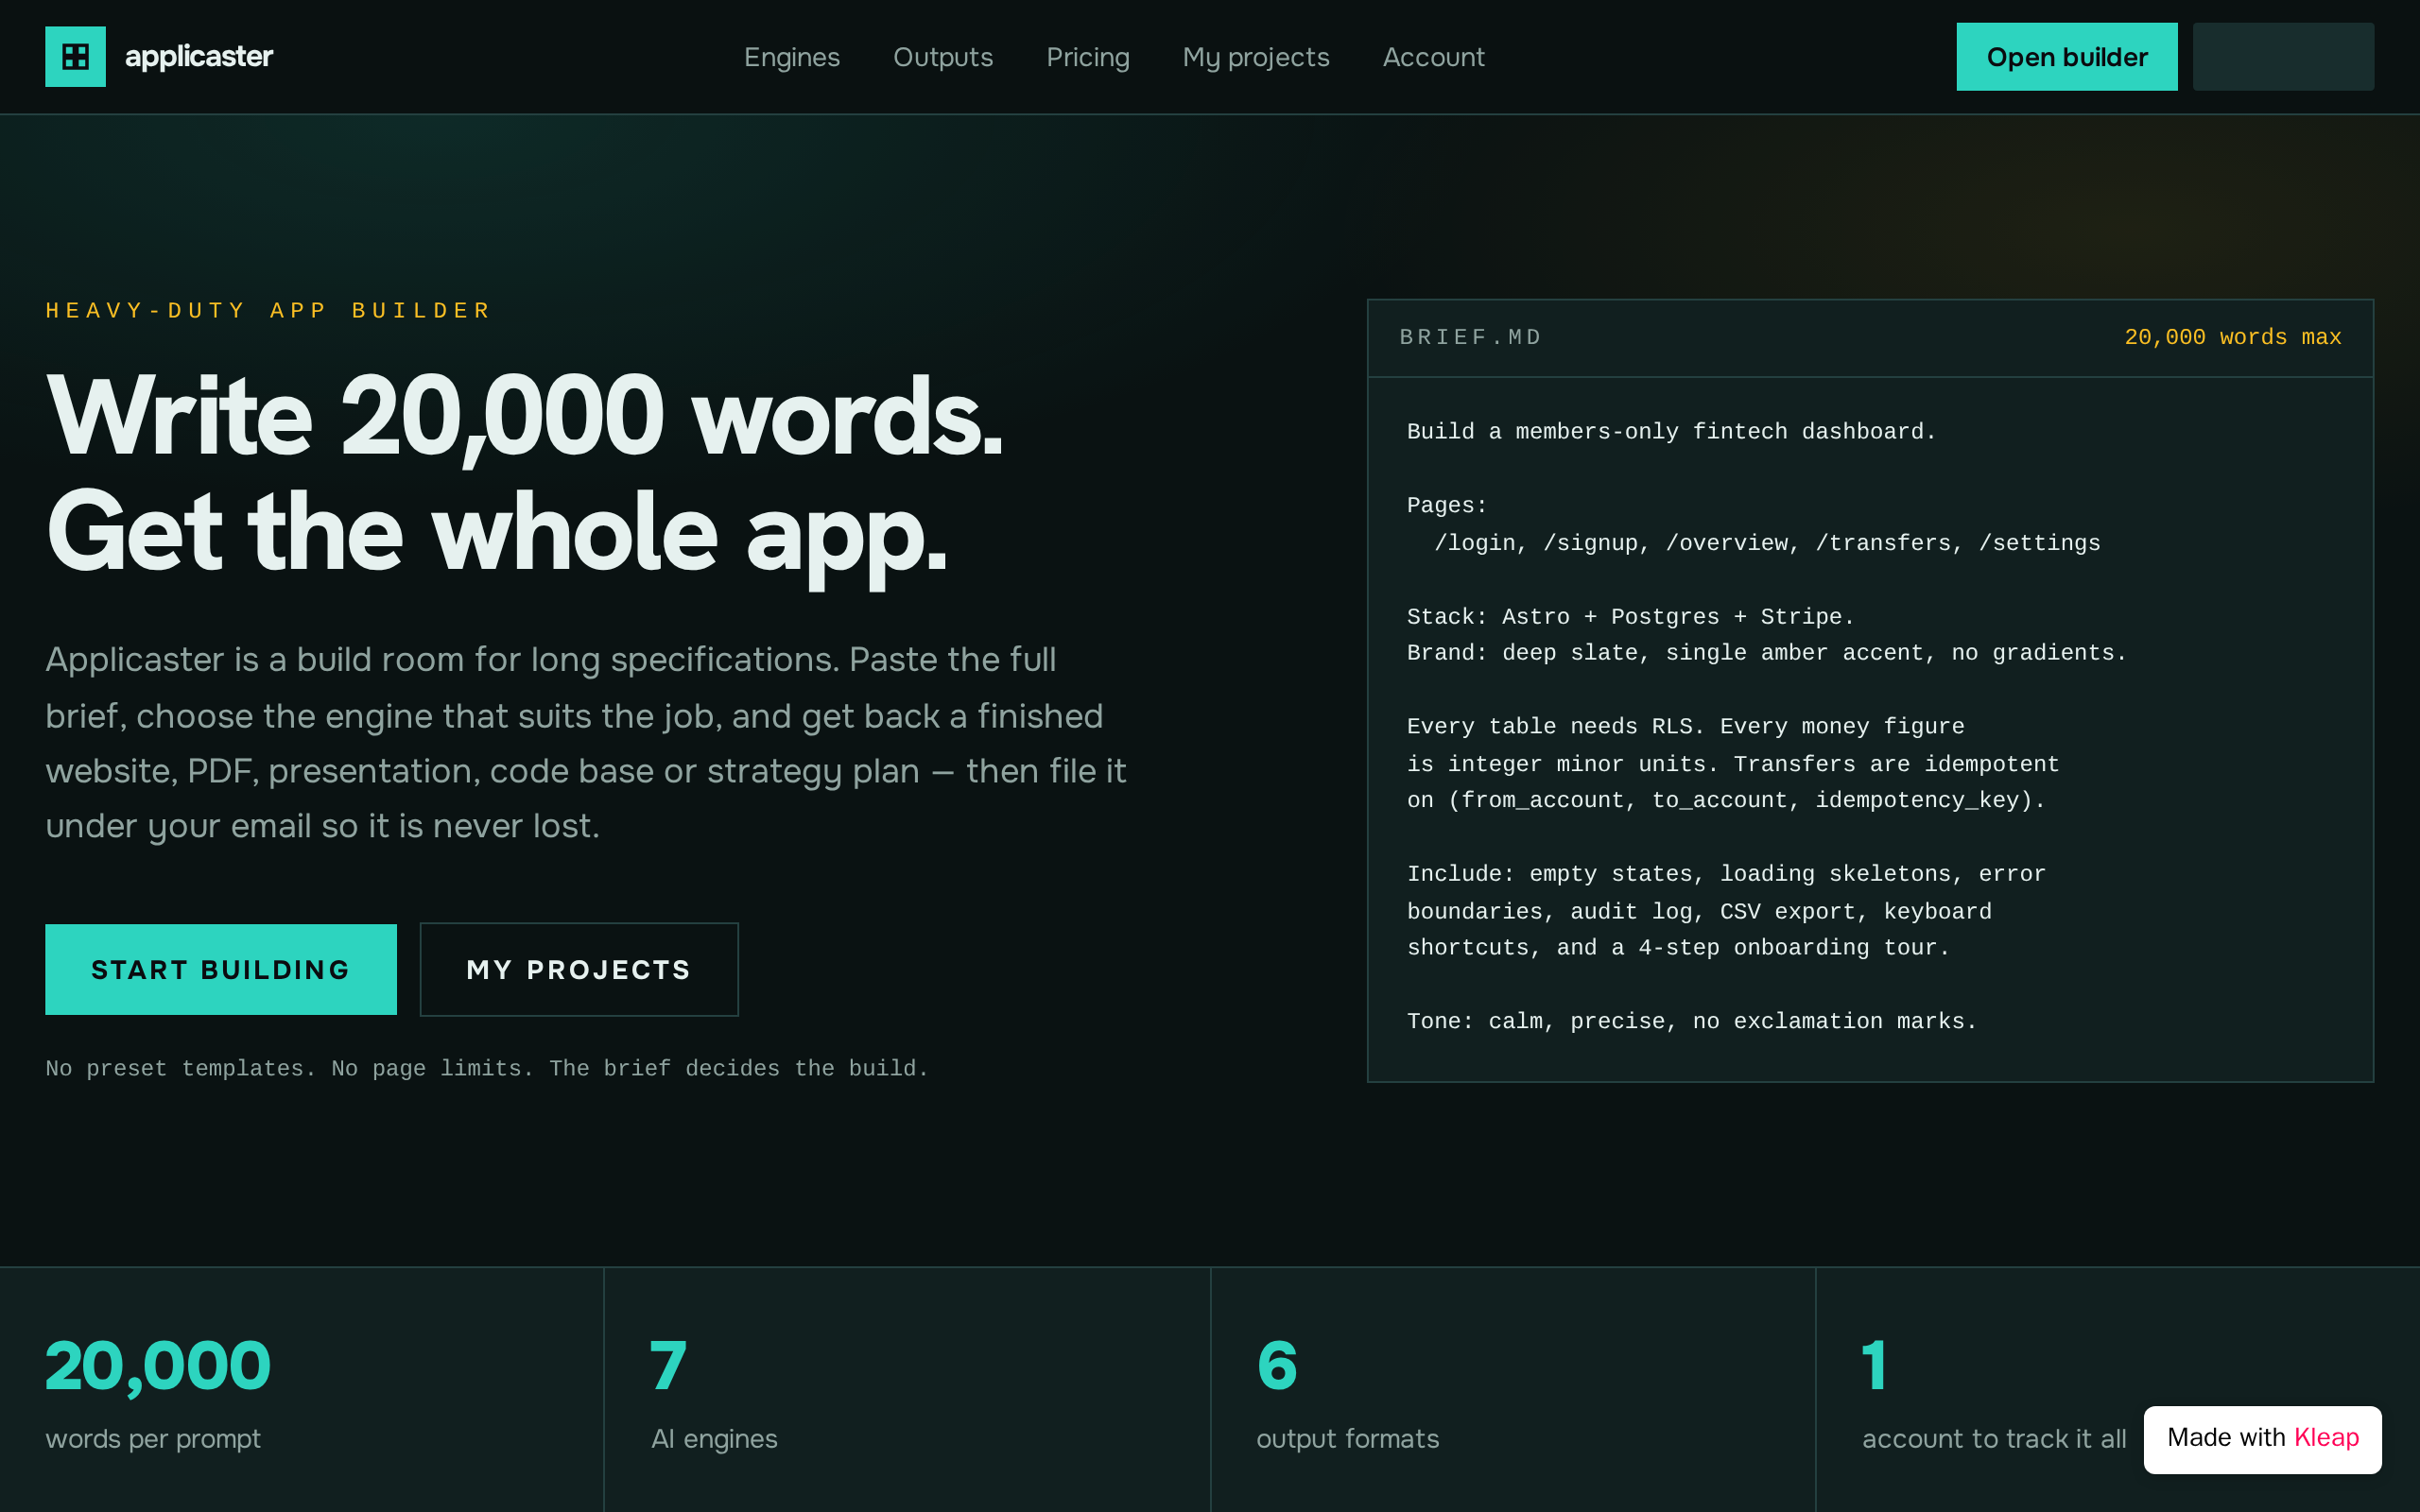Select My projects in the top navigation

click(1255, 57)
